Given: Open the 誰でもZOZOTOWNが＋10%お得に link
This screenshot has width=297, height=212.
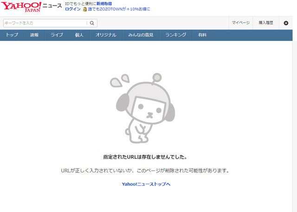Looking at the screenshot, I should [119, 9].
